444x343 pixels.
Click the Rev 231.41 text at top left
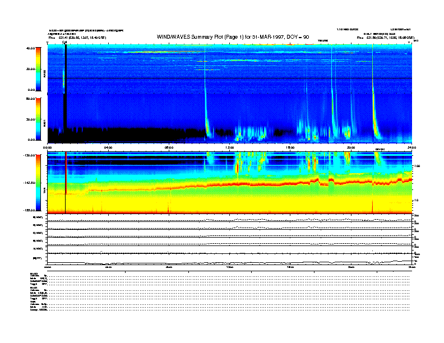pos(77,38)
